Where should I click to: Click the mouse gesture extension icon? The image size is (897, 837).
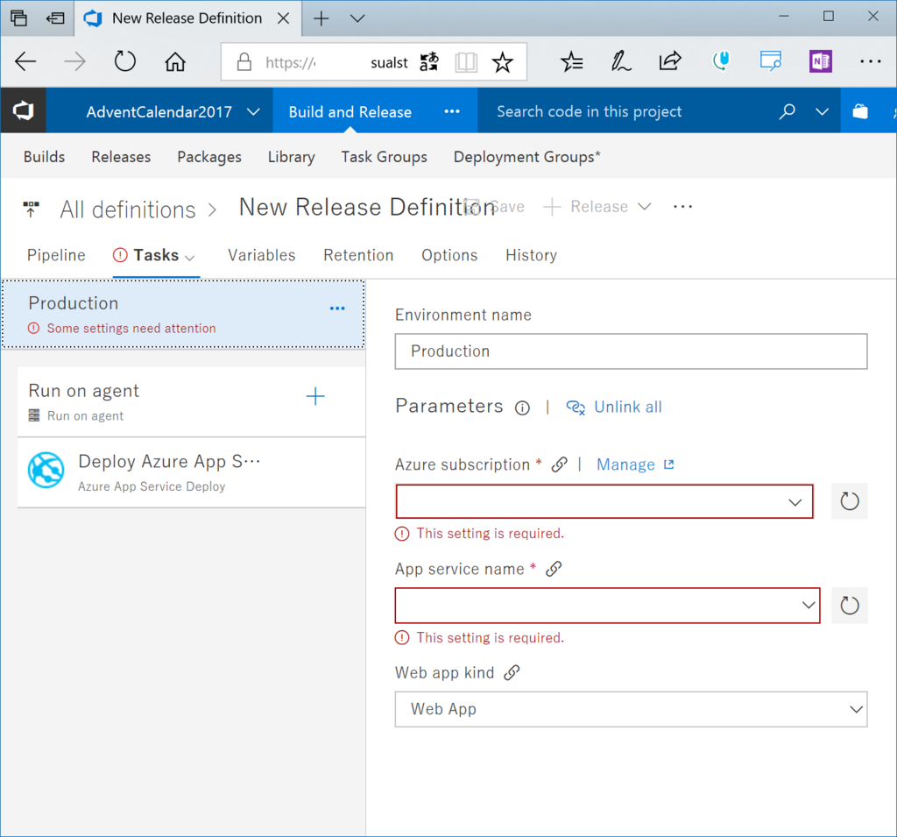click(720, 60)
